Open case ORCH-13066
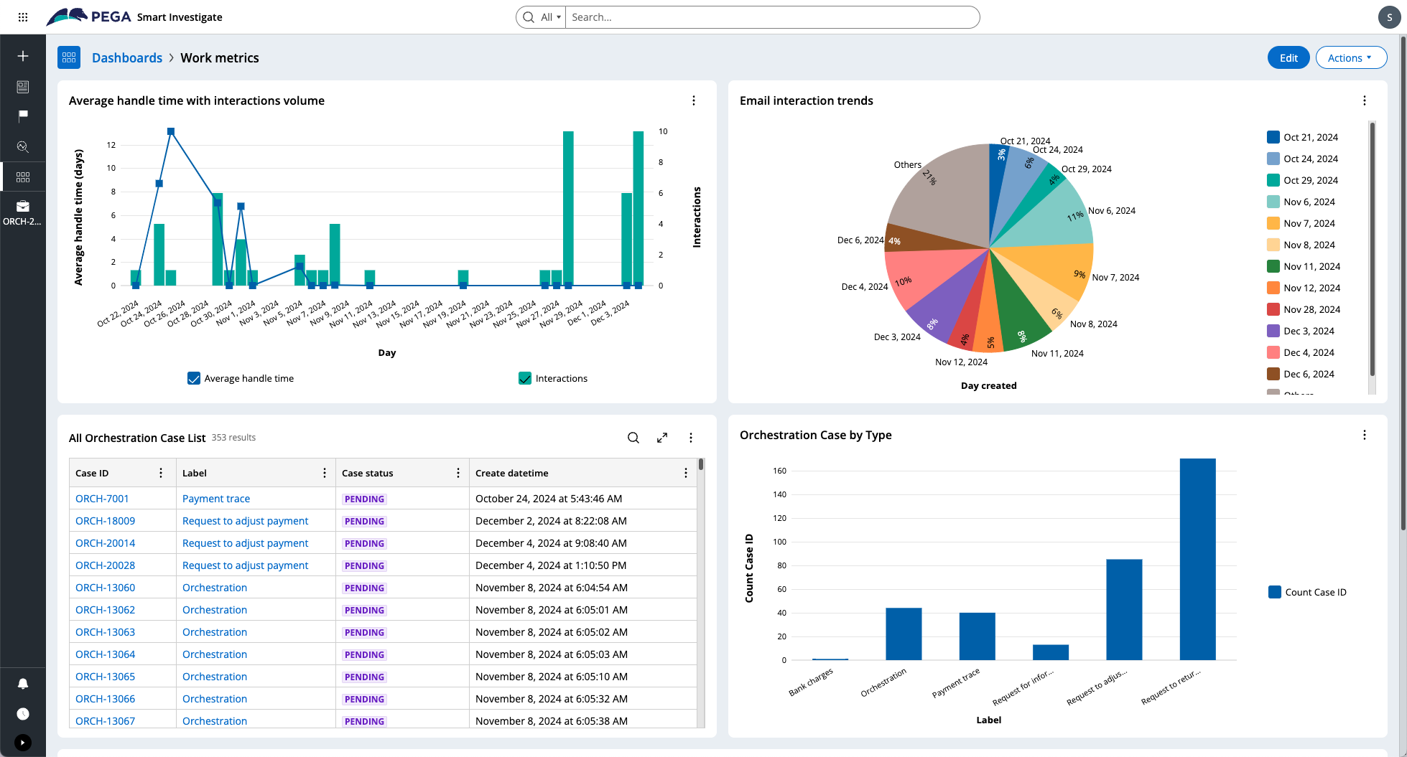The width and height of the screenshot is (1407, 757). point(105,699)
